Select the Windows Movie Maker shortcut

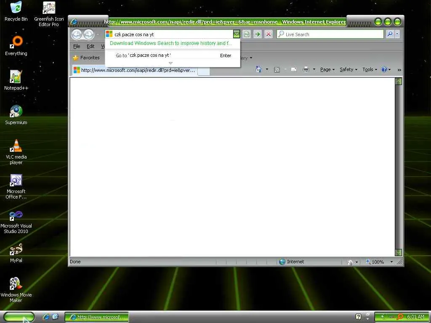click(x=16, y=290)
